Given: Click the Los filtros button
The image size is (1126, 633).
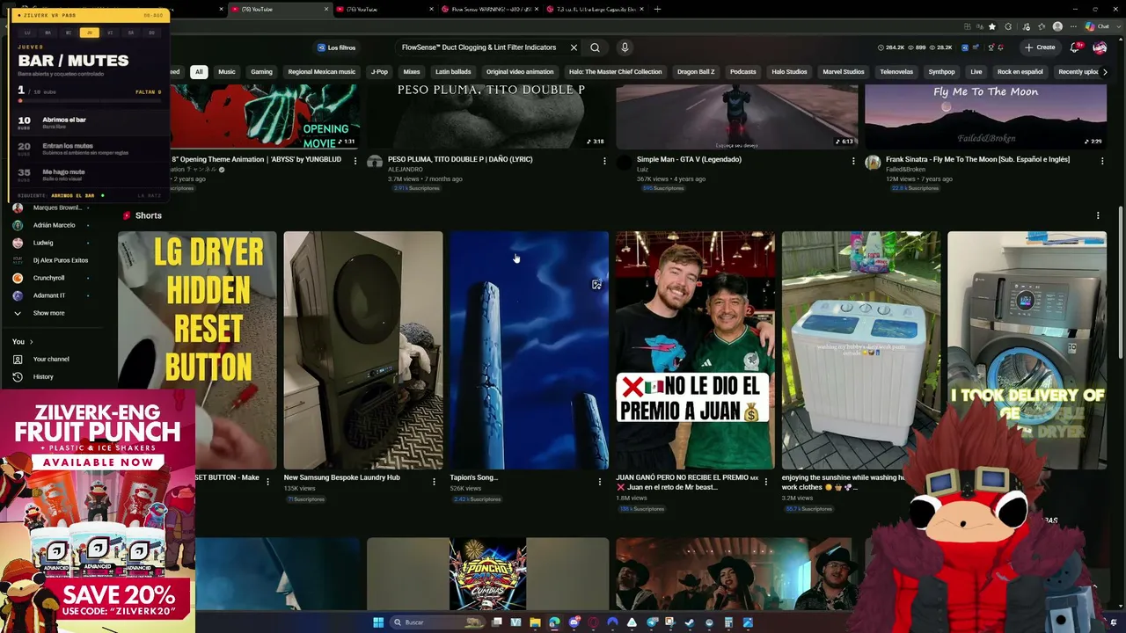Looking at the screenshot, I should [x=337, y=47].
